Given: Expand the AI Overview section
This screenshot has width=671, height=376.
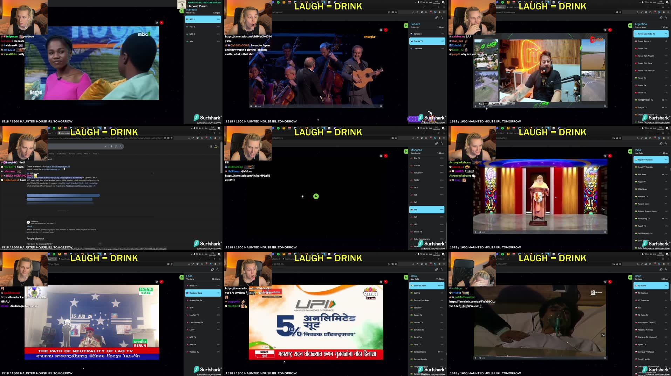Looking at the screenshot, I should tap(34, 173).
